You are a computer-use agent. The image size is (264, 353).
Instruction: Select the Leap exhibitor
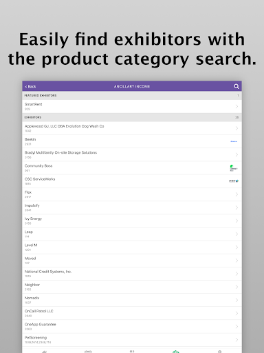(x=132, y=234)
